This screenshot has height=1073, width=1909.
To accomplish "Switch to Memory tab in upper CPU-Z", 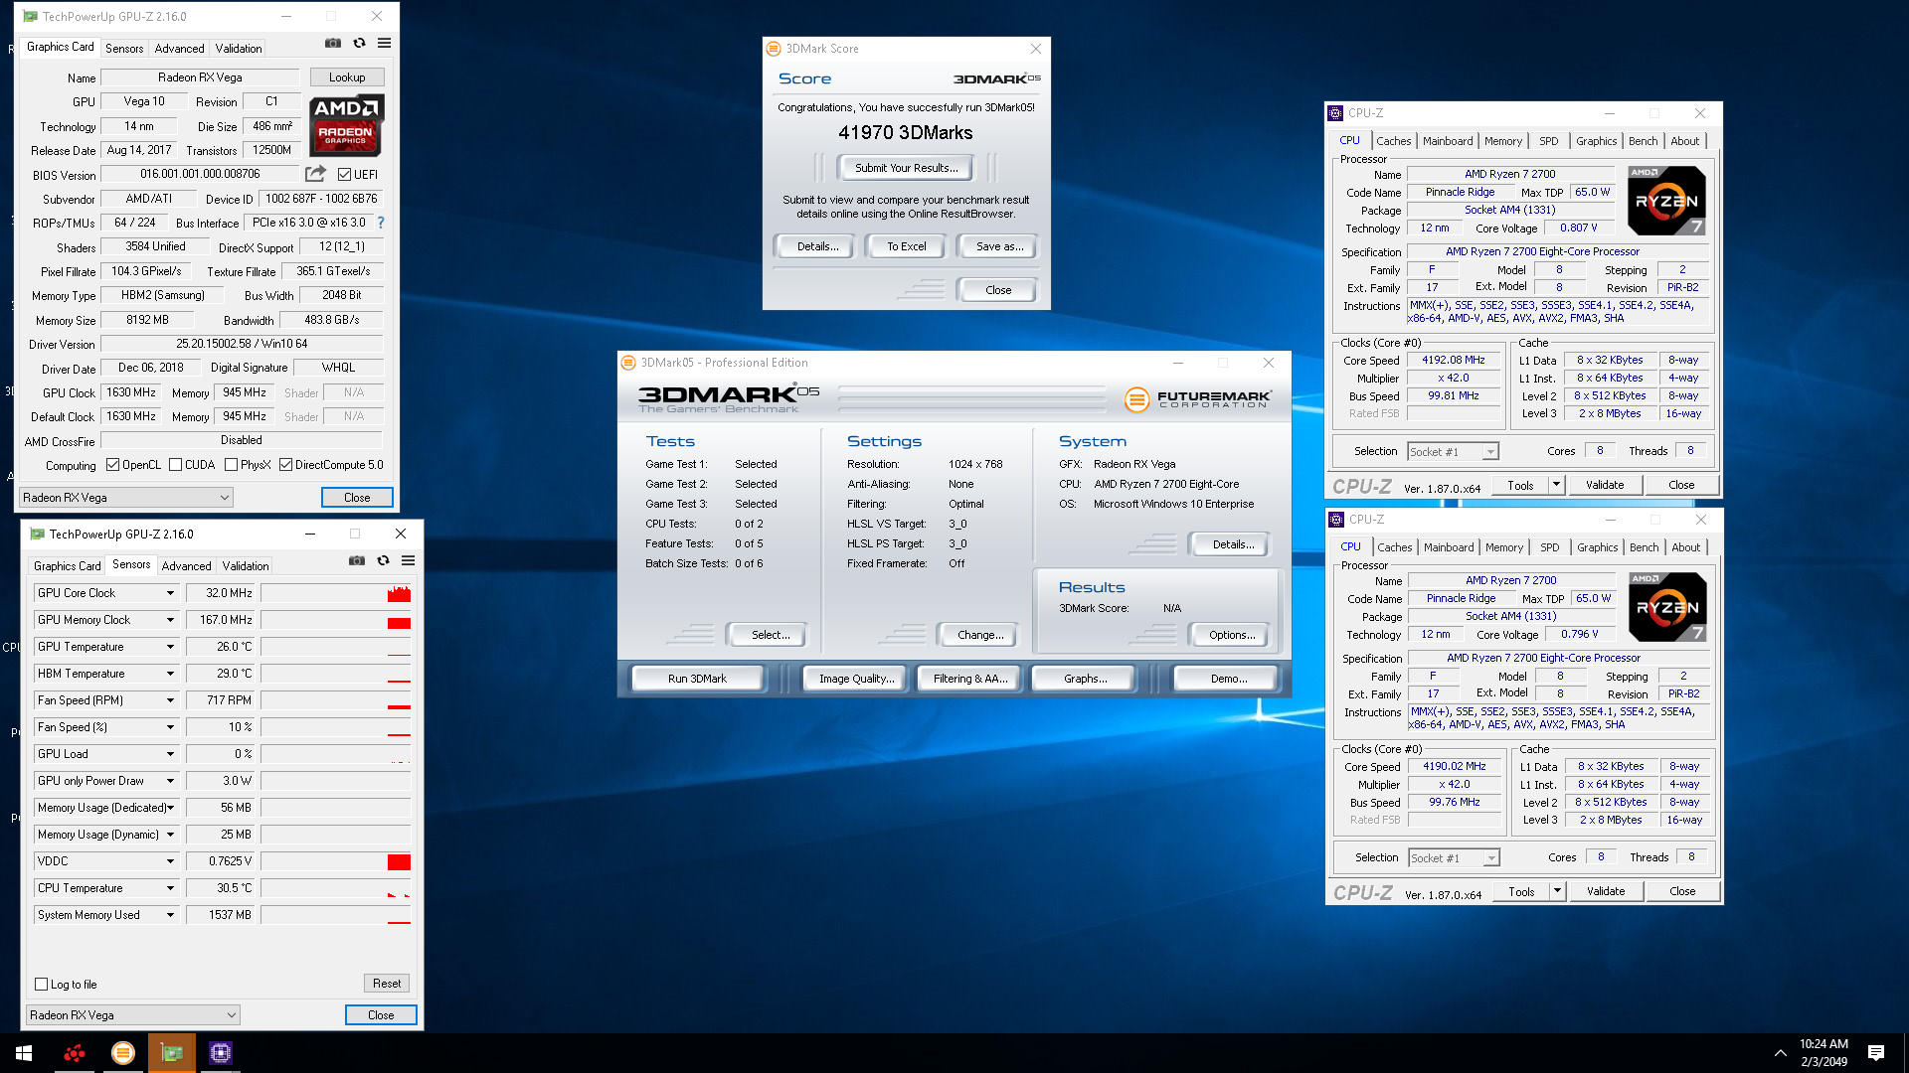I will tap(1503, 141).
